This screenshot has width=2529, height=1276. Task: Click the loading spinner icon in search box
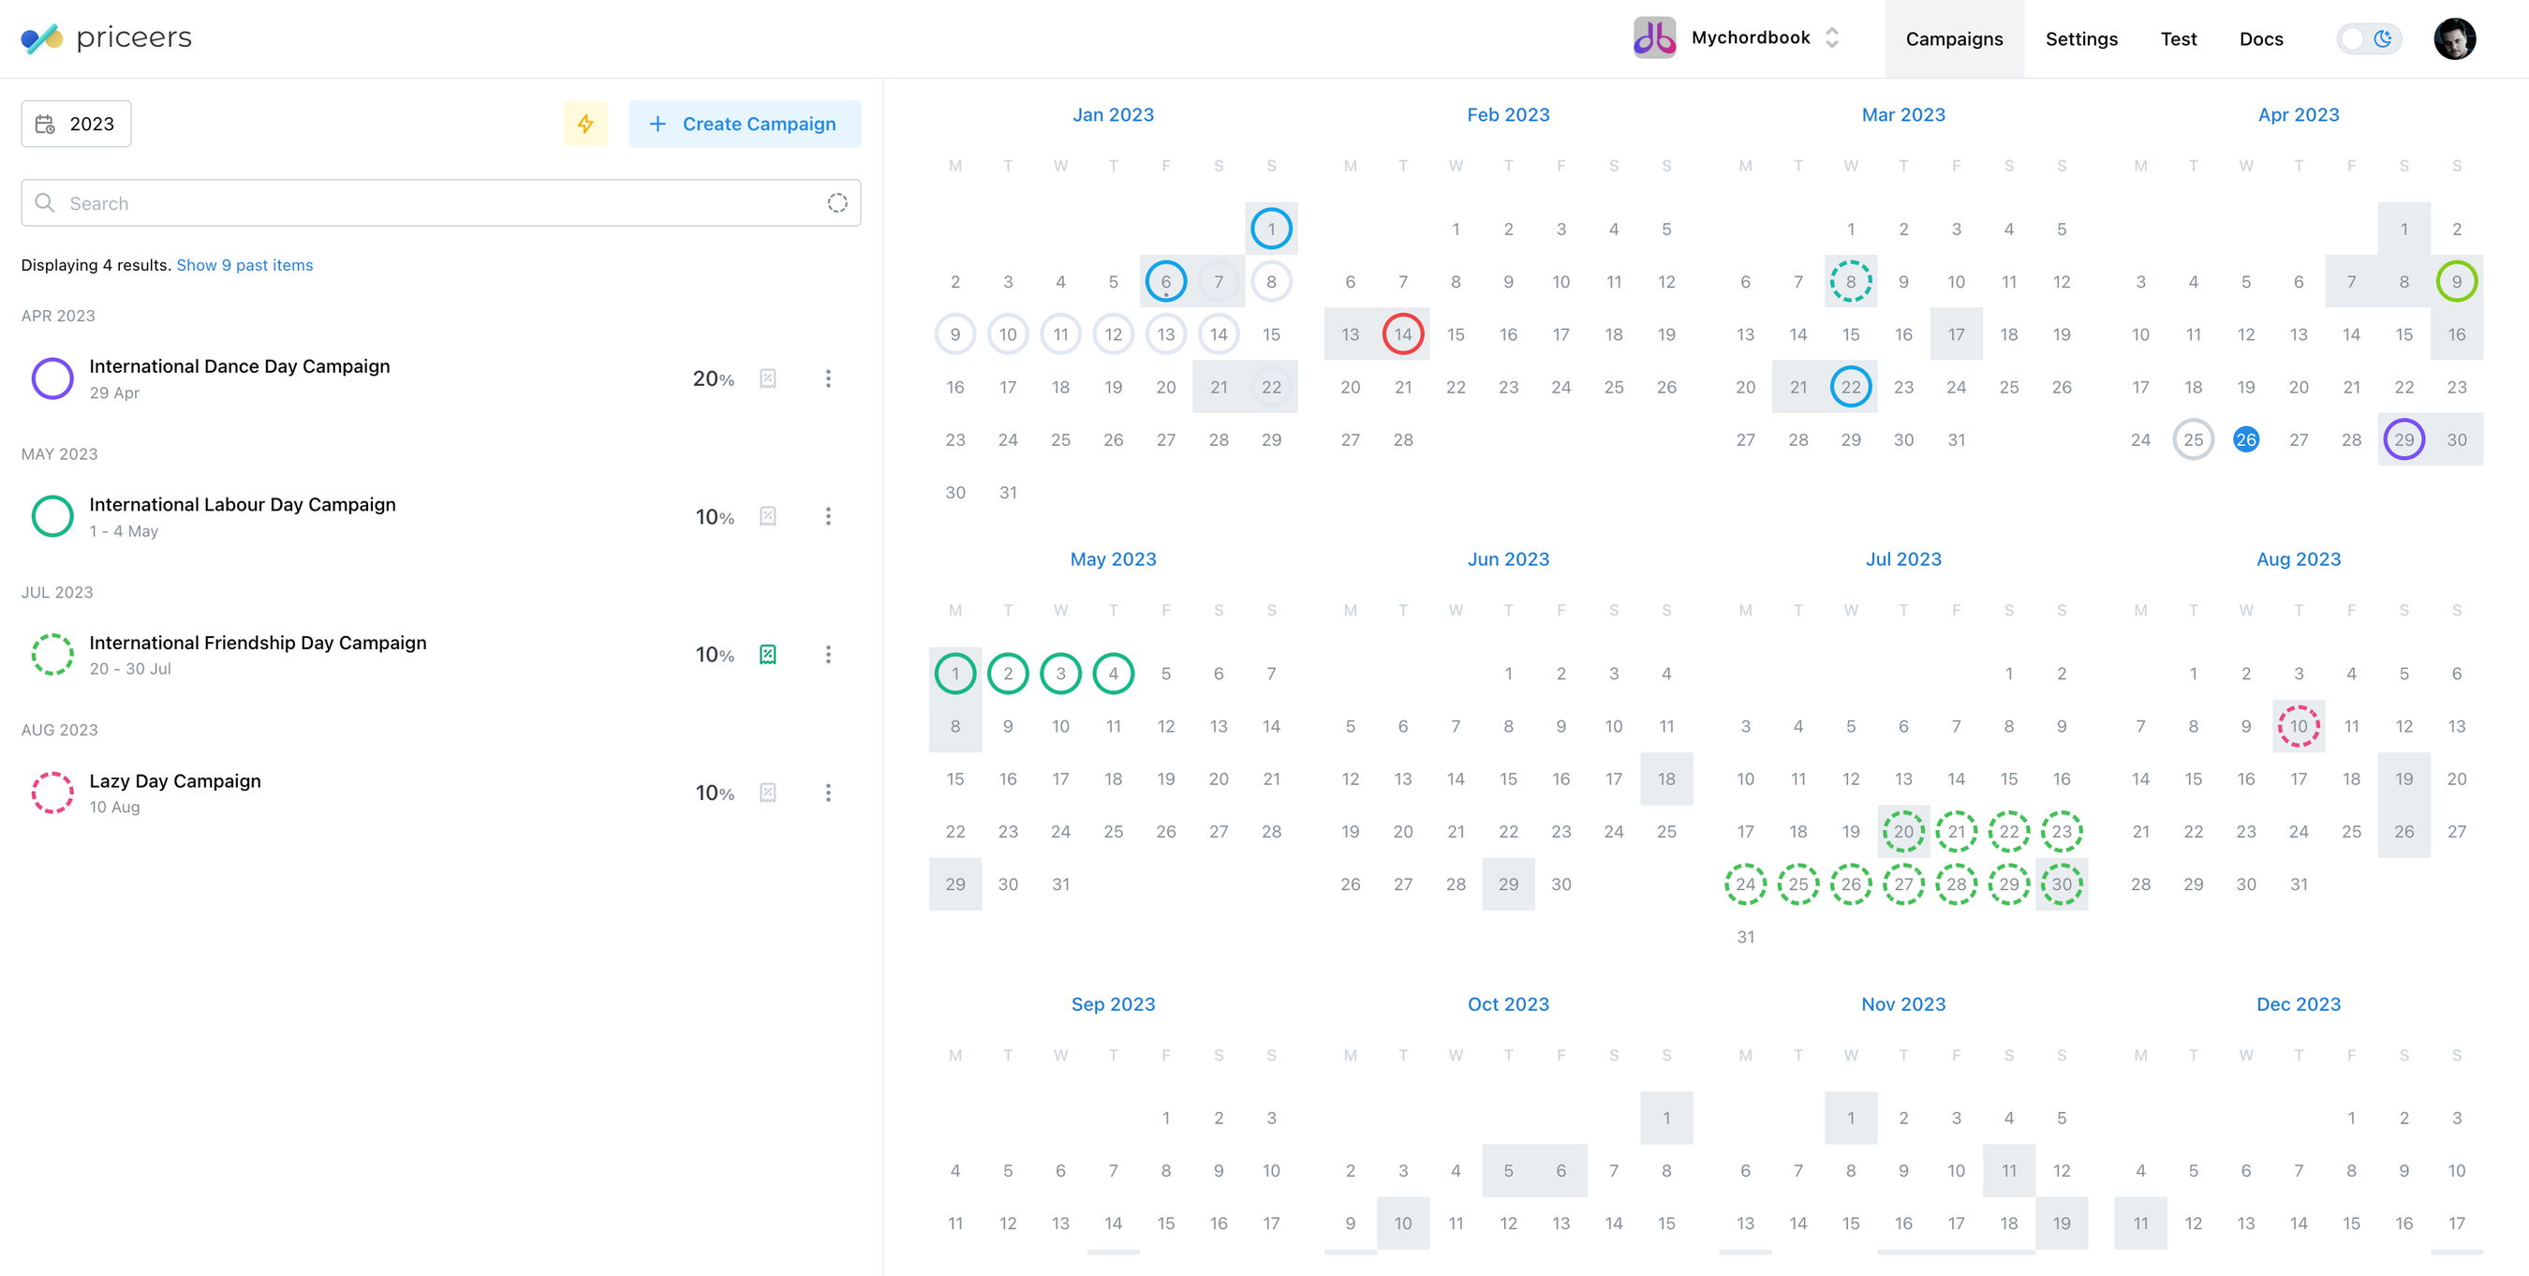(836, 203)
